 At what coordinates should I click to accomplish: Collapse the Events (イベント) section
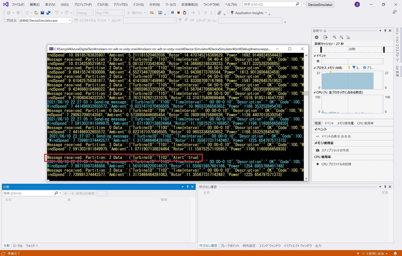tap(315, 55)
